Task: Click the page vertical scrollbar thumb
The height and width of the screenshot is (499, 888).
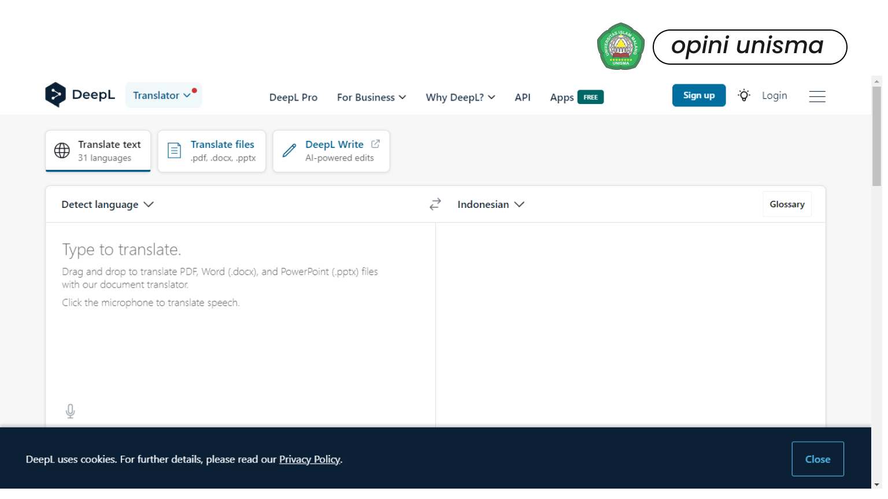Action: [x=876, y=136]
